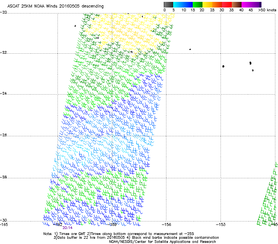The height and width of the screenshot is (244, 278).
Task: Click the yellow 20-25 knots color band
Action: pyautogui.click(x=207, y=5)
